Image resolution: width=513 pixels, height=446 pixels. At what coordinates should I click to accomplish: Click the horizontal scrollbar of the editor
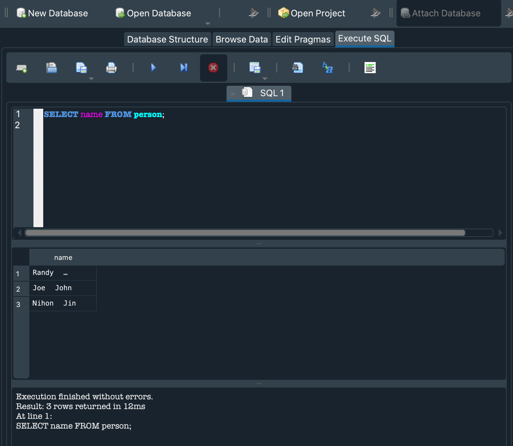(245, 233)
